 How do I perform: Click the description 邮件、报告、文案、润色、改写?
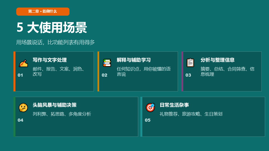point(59,72)
